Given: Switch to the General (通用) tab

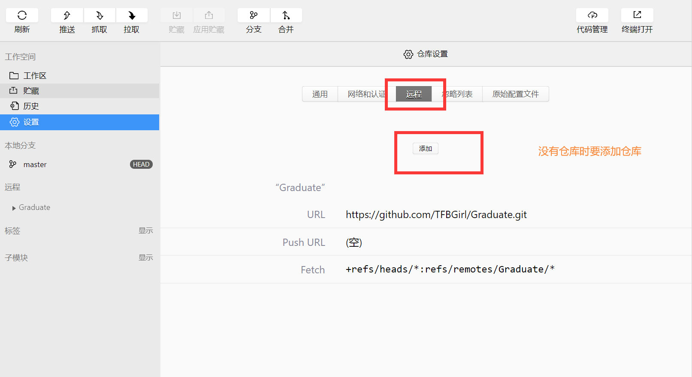Looking at the screenshot, I should (320, 94).
